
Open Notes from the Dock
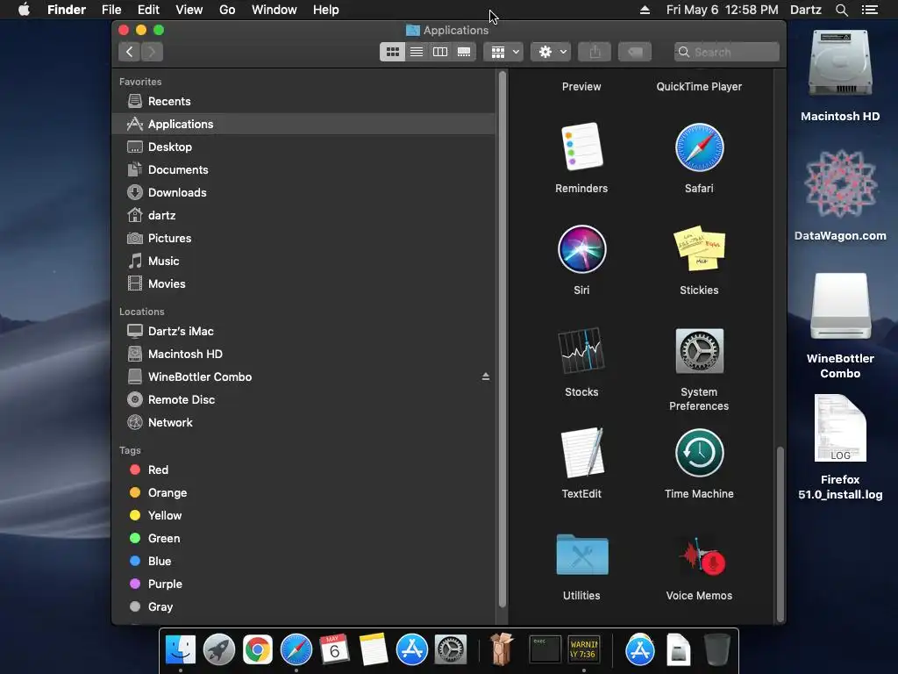373,649
